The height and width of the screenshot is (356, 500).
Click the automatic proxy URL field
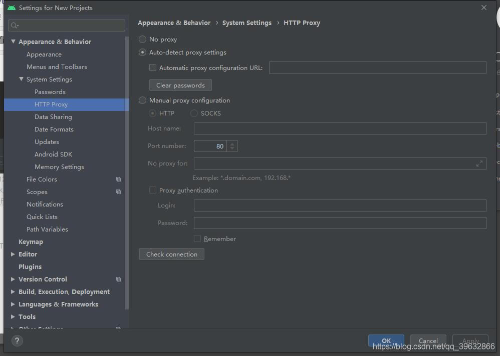(x=378, y=67)
